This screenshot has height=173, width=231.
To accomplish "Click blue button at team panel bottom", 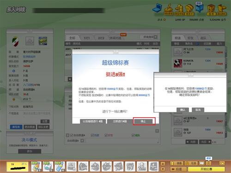I will click(16, 127).
